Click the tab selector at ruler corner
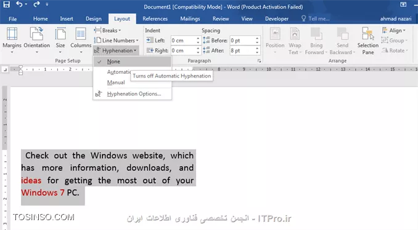The image size is (418, 230). (5, 69)
